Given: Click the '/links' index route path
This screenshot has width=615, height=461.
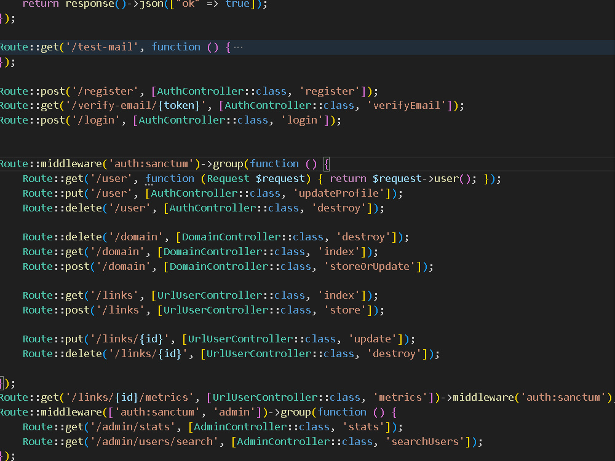Looking at the screenshot, I should click(x=114, y=295).
